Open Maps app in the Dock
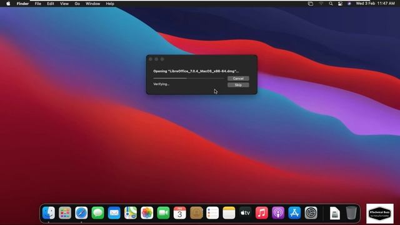 131,212
